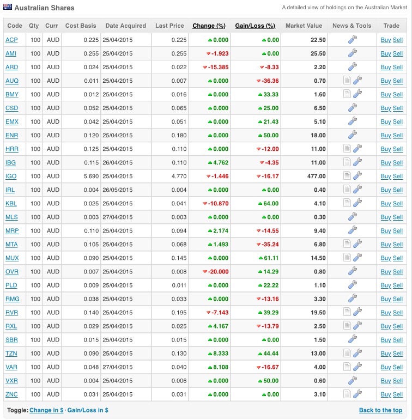Sort by the Gain/Loss (%) column header

pos(255,26)
